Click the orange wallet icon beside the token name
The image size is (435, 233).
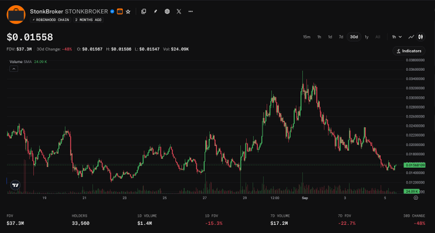click(x=120, y=11)
